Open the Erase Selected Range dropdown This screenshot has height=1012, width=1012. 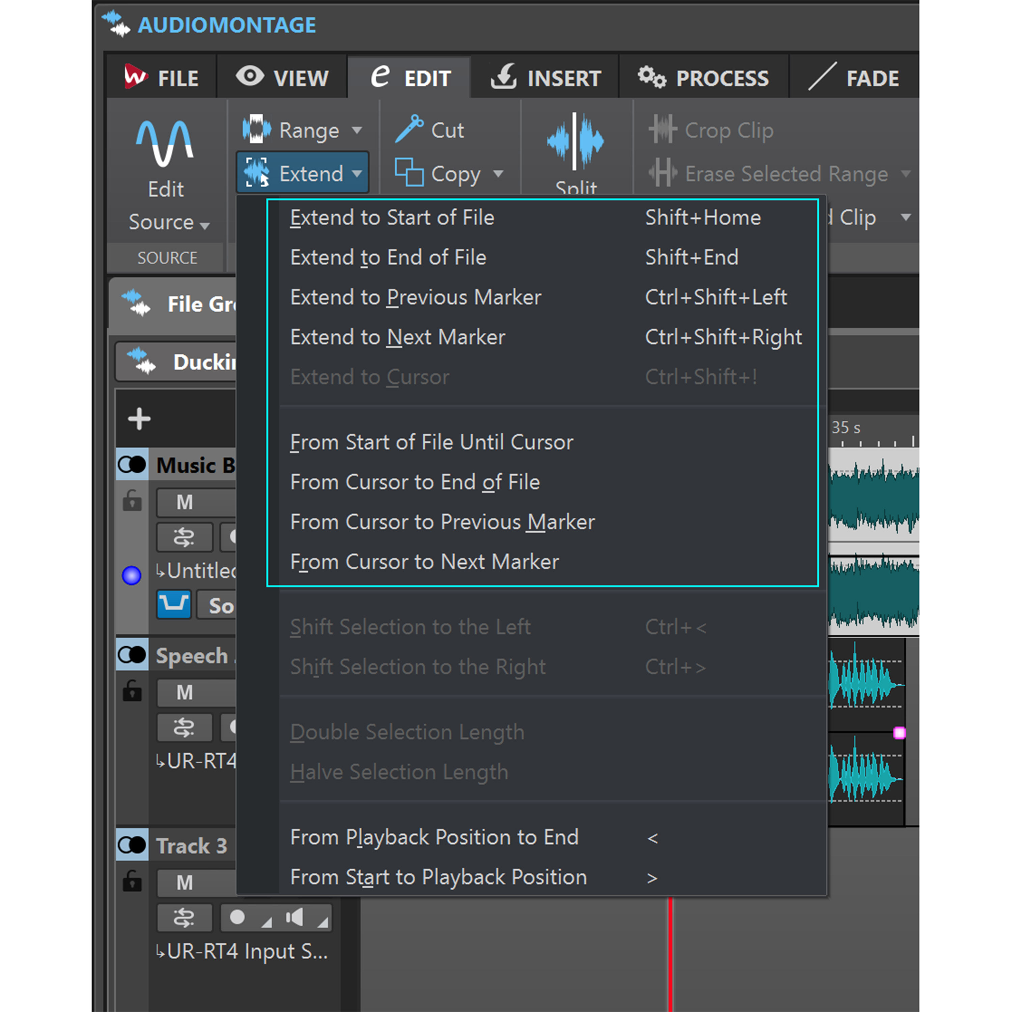pyautogui.click(x=906, y=173)
